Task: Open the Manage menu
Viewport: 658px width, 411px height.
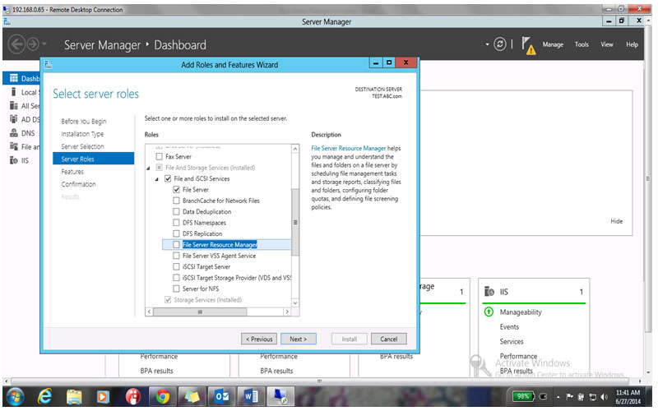Action: [x=553, y=44]
